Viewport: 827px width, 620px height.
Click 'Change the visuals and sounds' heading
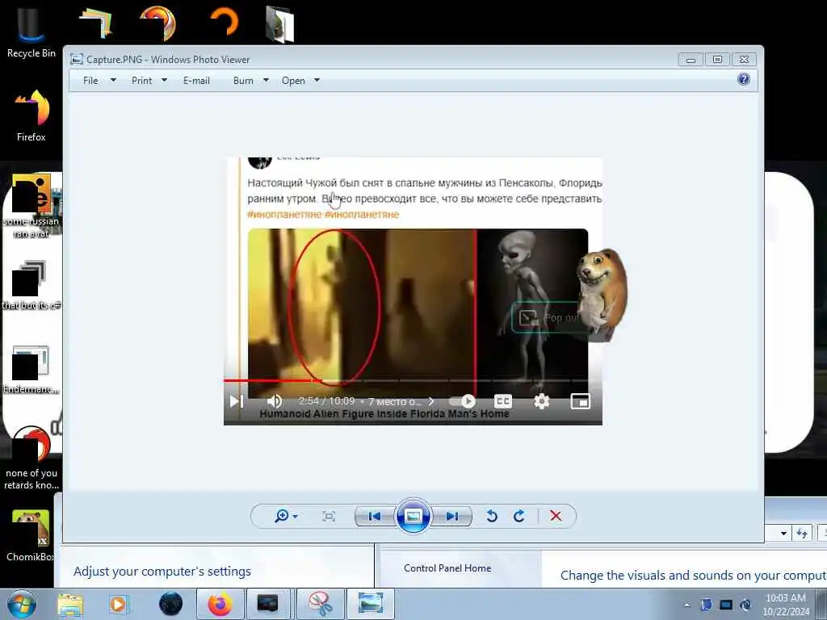(x=694, y=575)
